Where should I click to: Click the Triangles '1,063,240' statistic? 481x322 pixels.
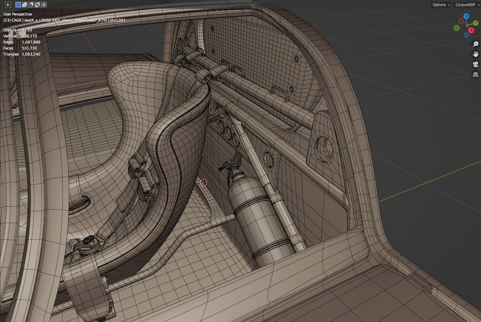(31, 54)
